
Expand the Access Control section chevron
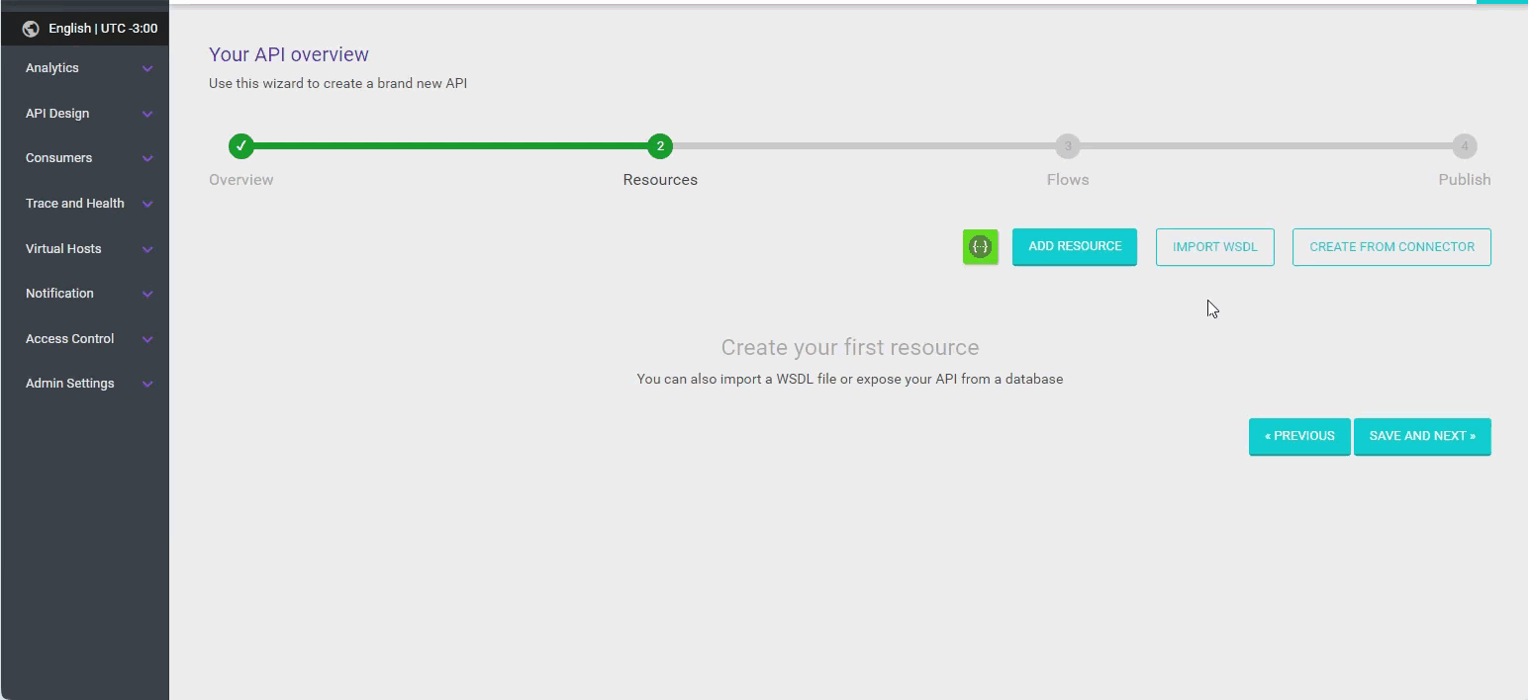(x=146, y=339)
